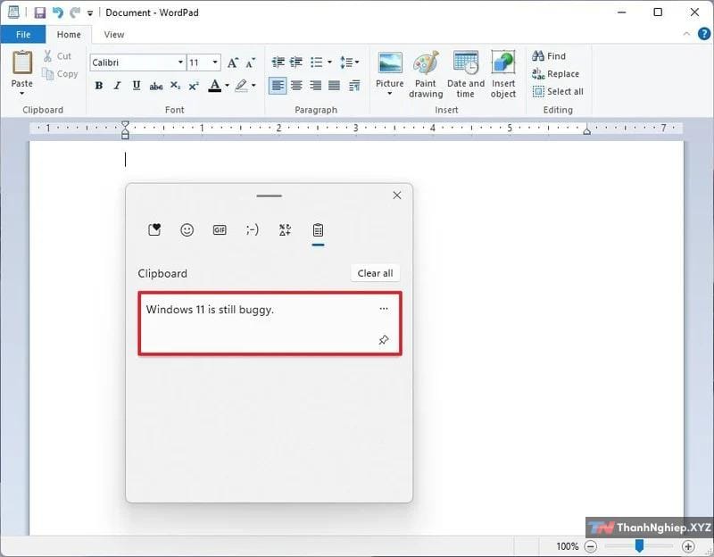Open the Clipboard history tab
This screenshot has height=557, width=714.
tap(318, 230)
